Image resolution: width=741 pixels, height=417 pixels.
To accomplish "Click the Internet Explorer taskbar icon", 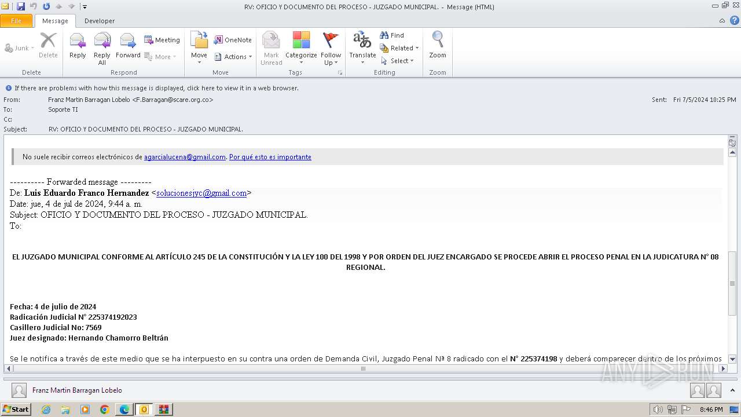I will point(46,409).
